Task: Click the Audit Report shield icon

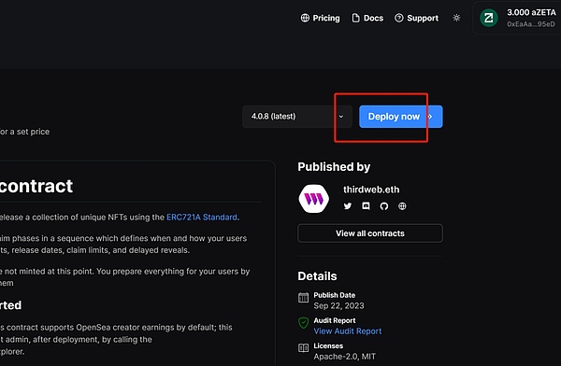Action: (303, 323)
